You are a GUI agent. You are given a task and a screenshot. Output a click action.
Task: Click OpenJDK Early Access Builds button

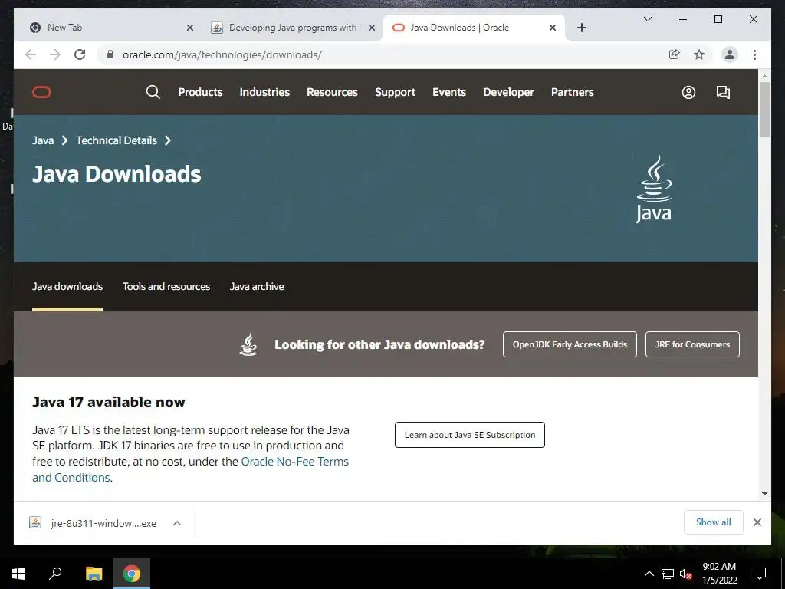[570, 344]
